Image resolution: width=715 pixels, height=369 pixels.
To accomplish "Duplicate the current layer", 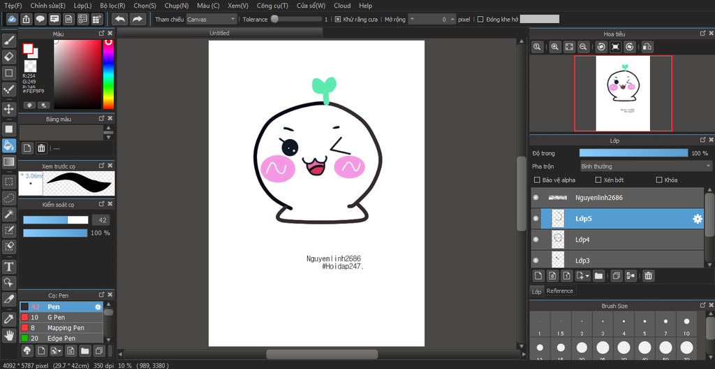I will [x=617, y=275].
